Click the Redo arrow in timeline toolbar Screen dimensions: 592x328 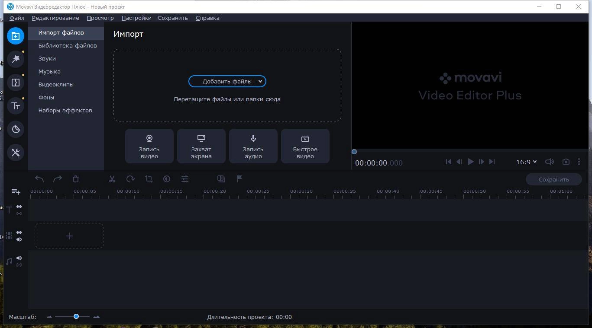[57, 179]
